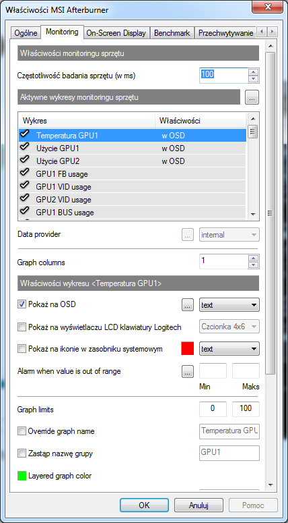Open the tray icon type text dropdown
This screenshot has height=523, width=288.
[229, 349]
